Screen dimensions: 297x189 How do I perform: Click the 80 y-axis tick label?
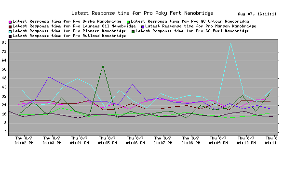(x=4, y=42)
